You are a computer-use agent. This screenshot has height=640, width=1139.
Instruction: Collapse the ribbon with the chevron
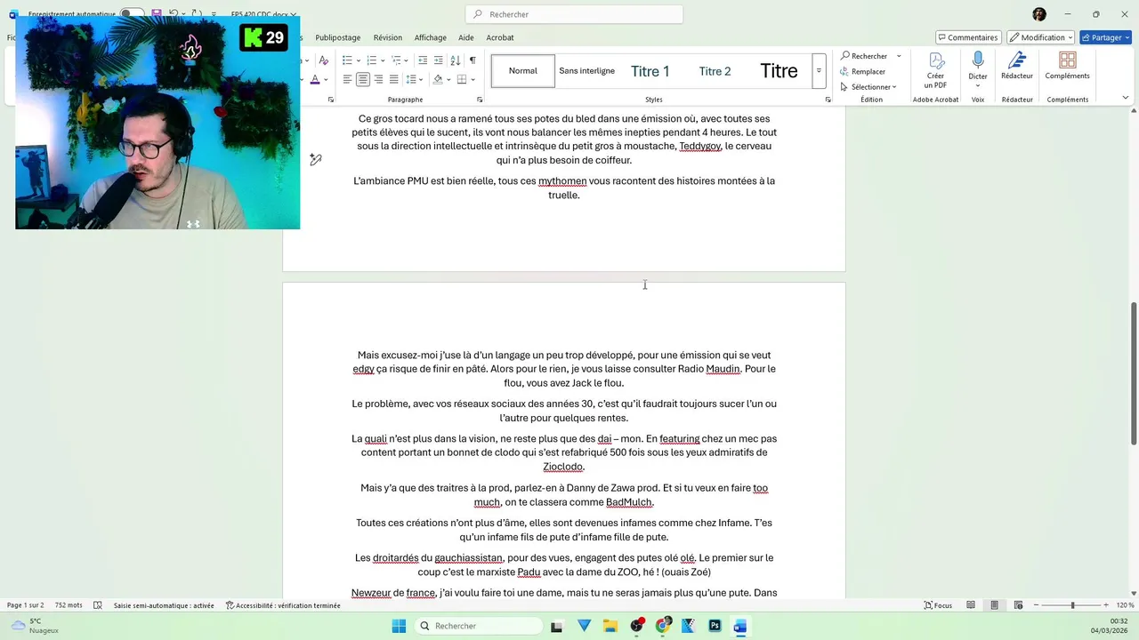[1126, 98]
